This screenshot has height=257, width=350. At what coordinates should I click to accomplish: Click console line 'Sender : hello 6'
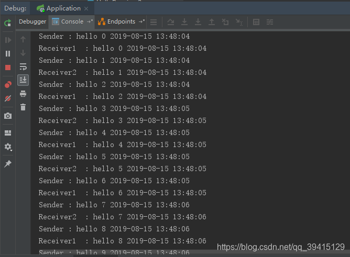tap(114, 181)
